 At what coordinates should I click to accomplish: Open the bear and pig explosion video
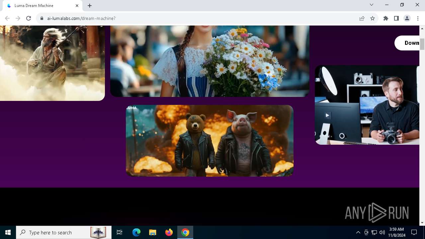click(210, 141)
